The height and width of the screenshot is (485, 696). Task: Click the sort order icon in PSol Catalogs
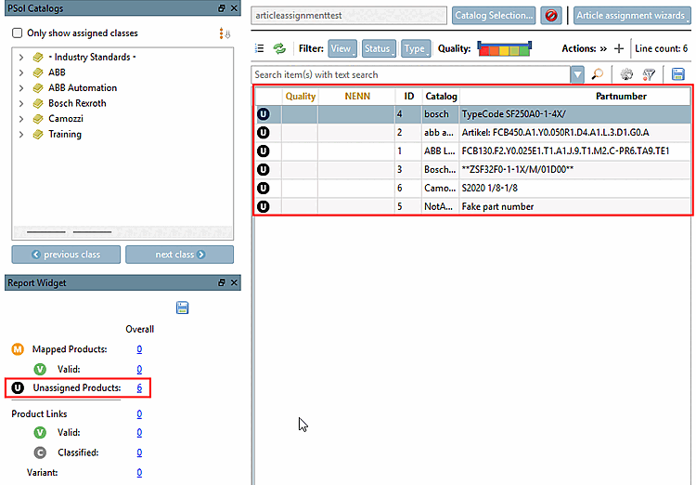pos(225,33)
